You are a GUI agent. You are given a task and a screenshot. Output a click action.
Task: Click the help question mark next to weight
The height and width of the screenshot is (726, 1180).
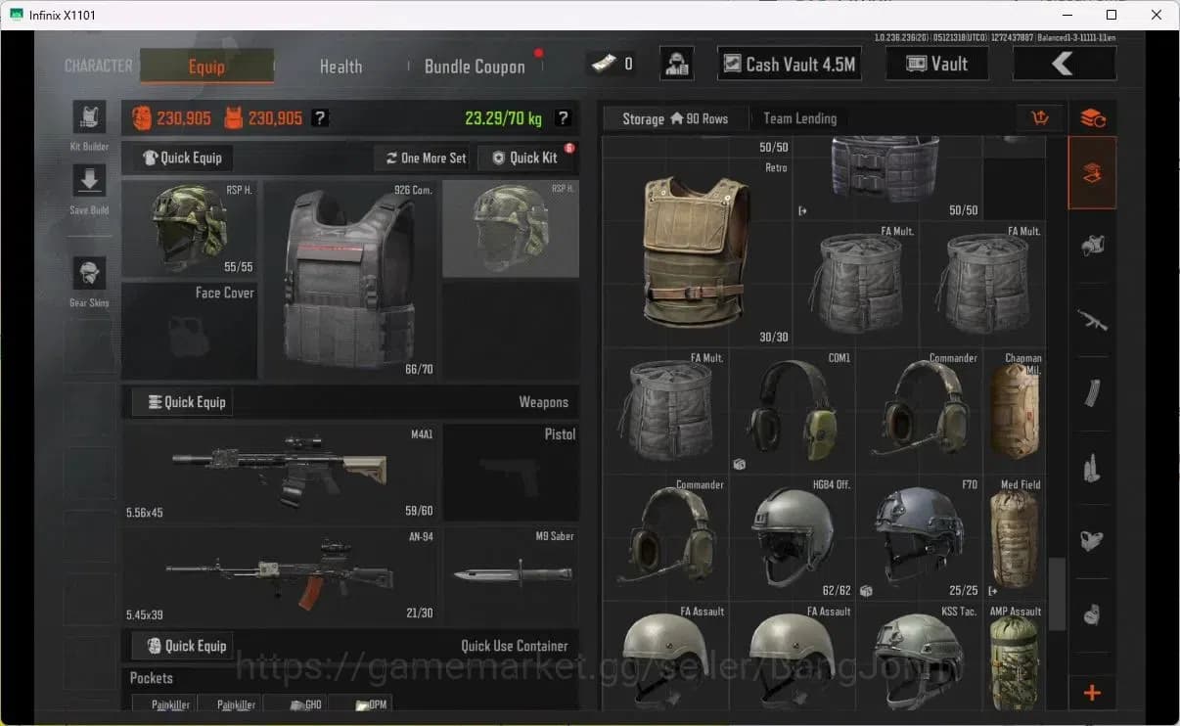click(563, 118)
